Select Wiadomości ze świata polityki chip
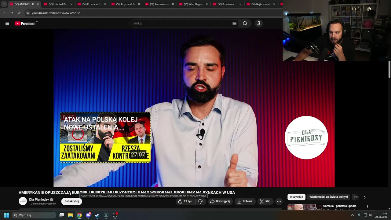 pos(329,197)
